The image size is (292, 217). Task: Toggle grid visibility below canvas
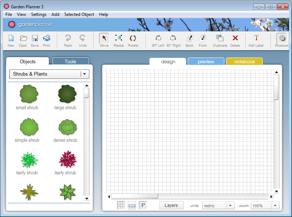pos(121,205)
